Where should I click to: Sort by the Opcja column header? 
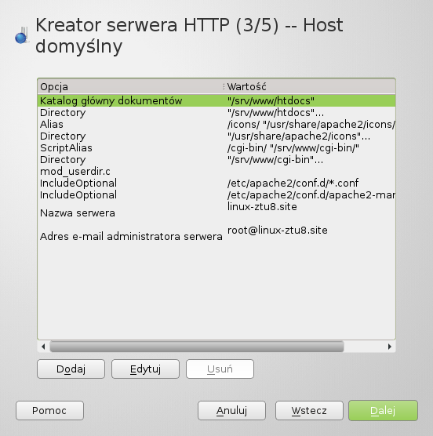(x=131, y=86)
